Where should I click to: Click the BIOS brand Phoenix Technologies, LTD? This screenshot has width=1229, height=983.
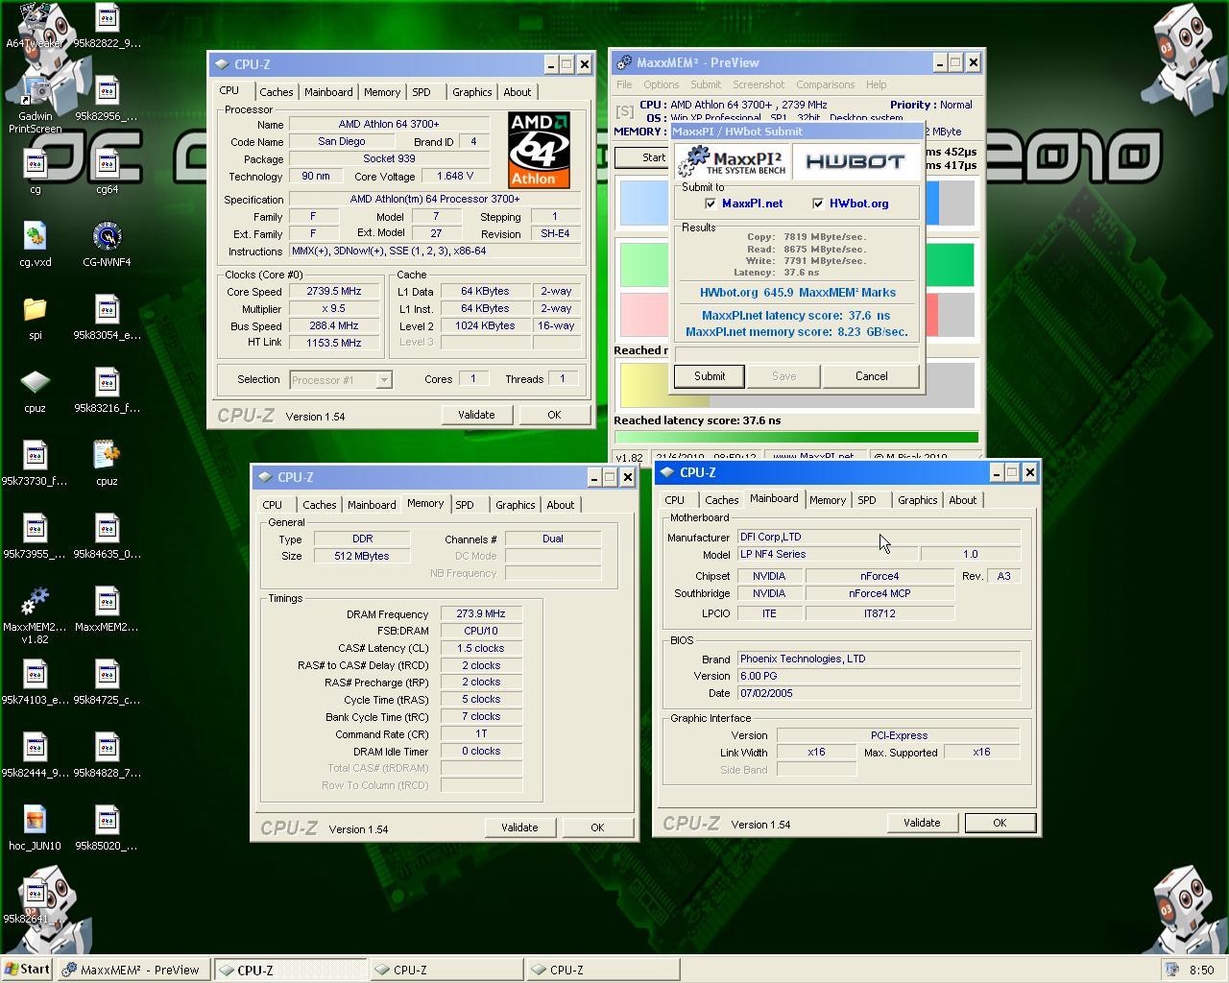879,659
